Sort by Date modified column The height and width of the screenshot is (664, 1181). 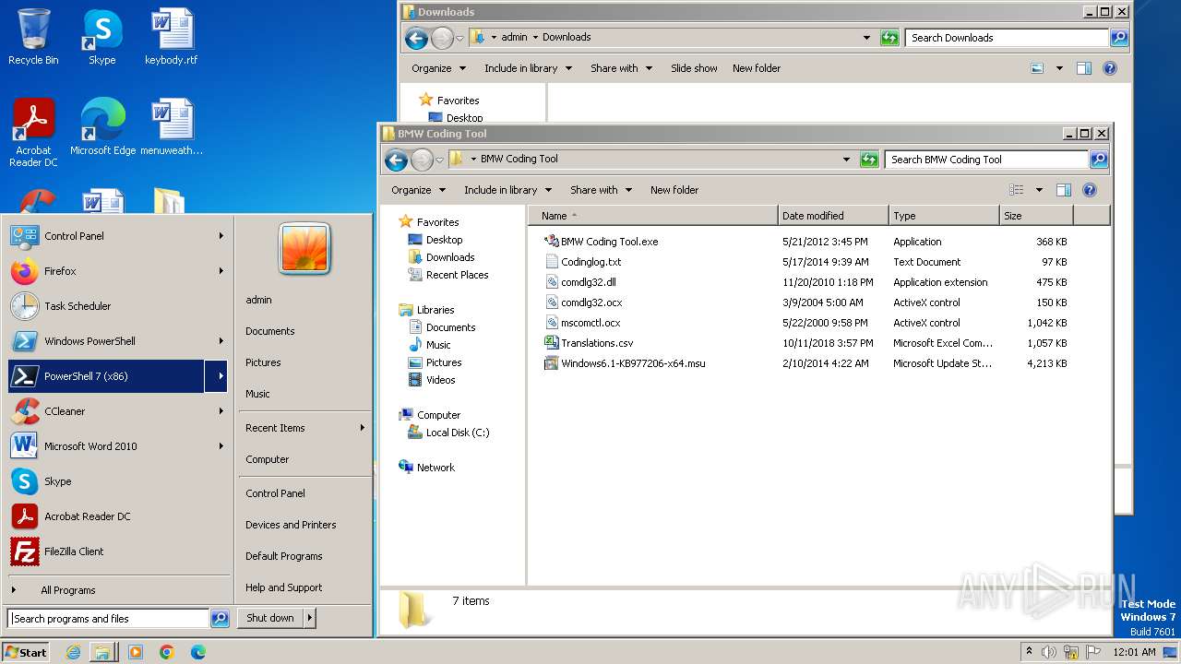(833, 216)
